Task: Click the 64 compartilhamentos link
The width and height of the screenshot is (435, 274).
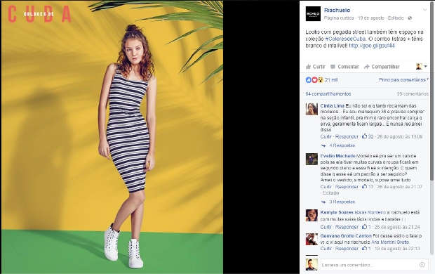Action: click(328, 94)
